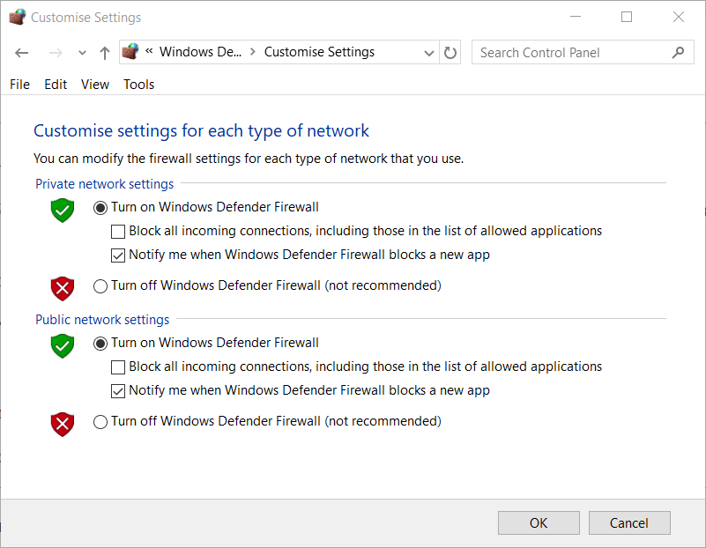Click inside the Search Control Panel field

point(573,52)
